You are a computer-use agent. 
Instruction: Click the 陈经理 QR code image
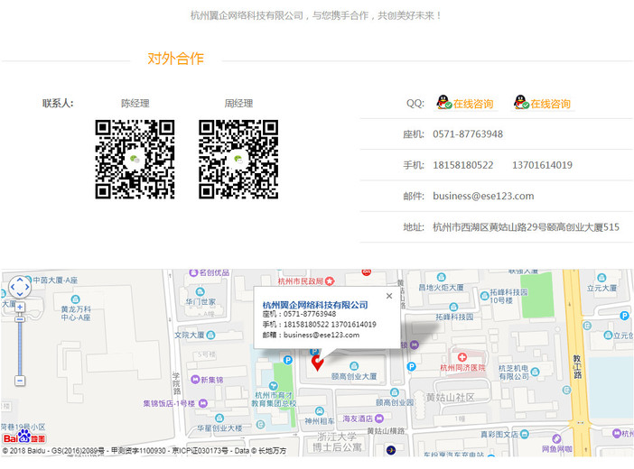click(135, 159)
